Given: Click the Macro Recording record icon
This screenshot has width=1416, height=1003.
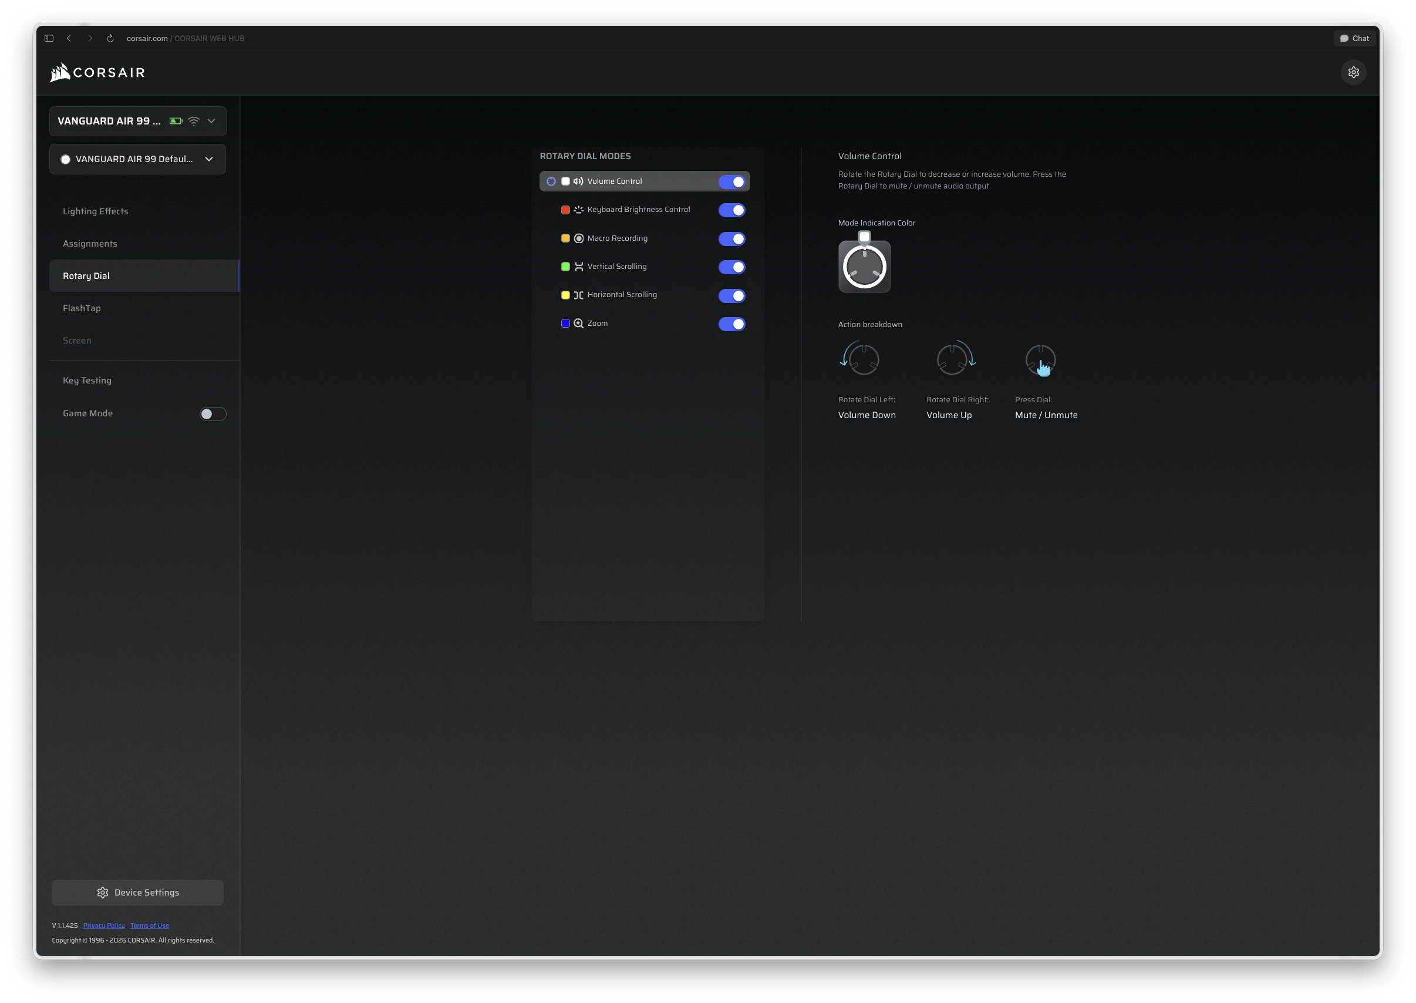Looking at the screenshot, I should point(578,238).
